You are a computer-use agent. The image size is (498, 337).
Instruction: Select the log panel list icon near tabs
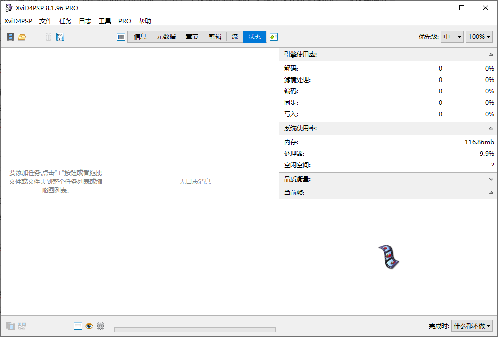pyautogui.click(x=120, y=36)
